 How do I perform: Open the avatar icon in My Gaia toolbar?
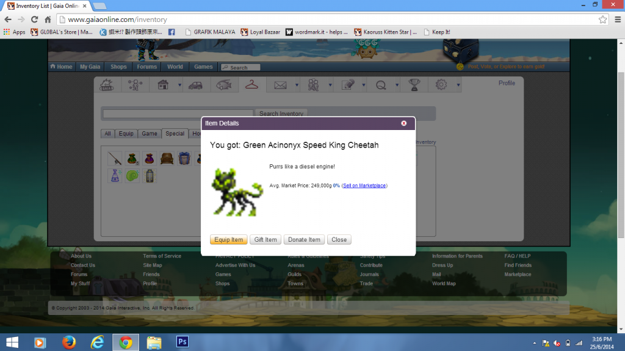click(x=135, y=85)
